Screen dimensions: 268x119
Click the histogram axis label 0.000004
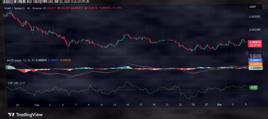point(255,68)
